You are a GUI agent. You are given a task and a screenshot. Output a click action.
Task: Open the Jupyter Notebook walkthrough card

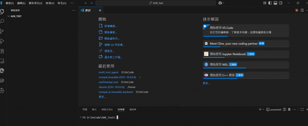tap(246, 54)
